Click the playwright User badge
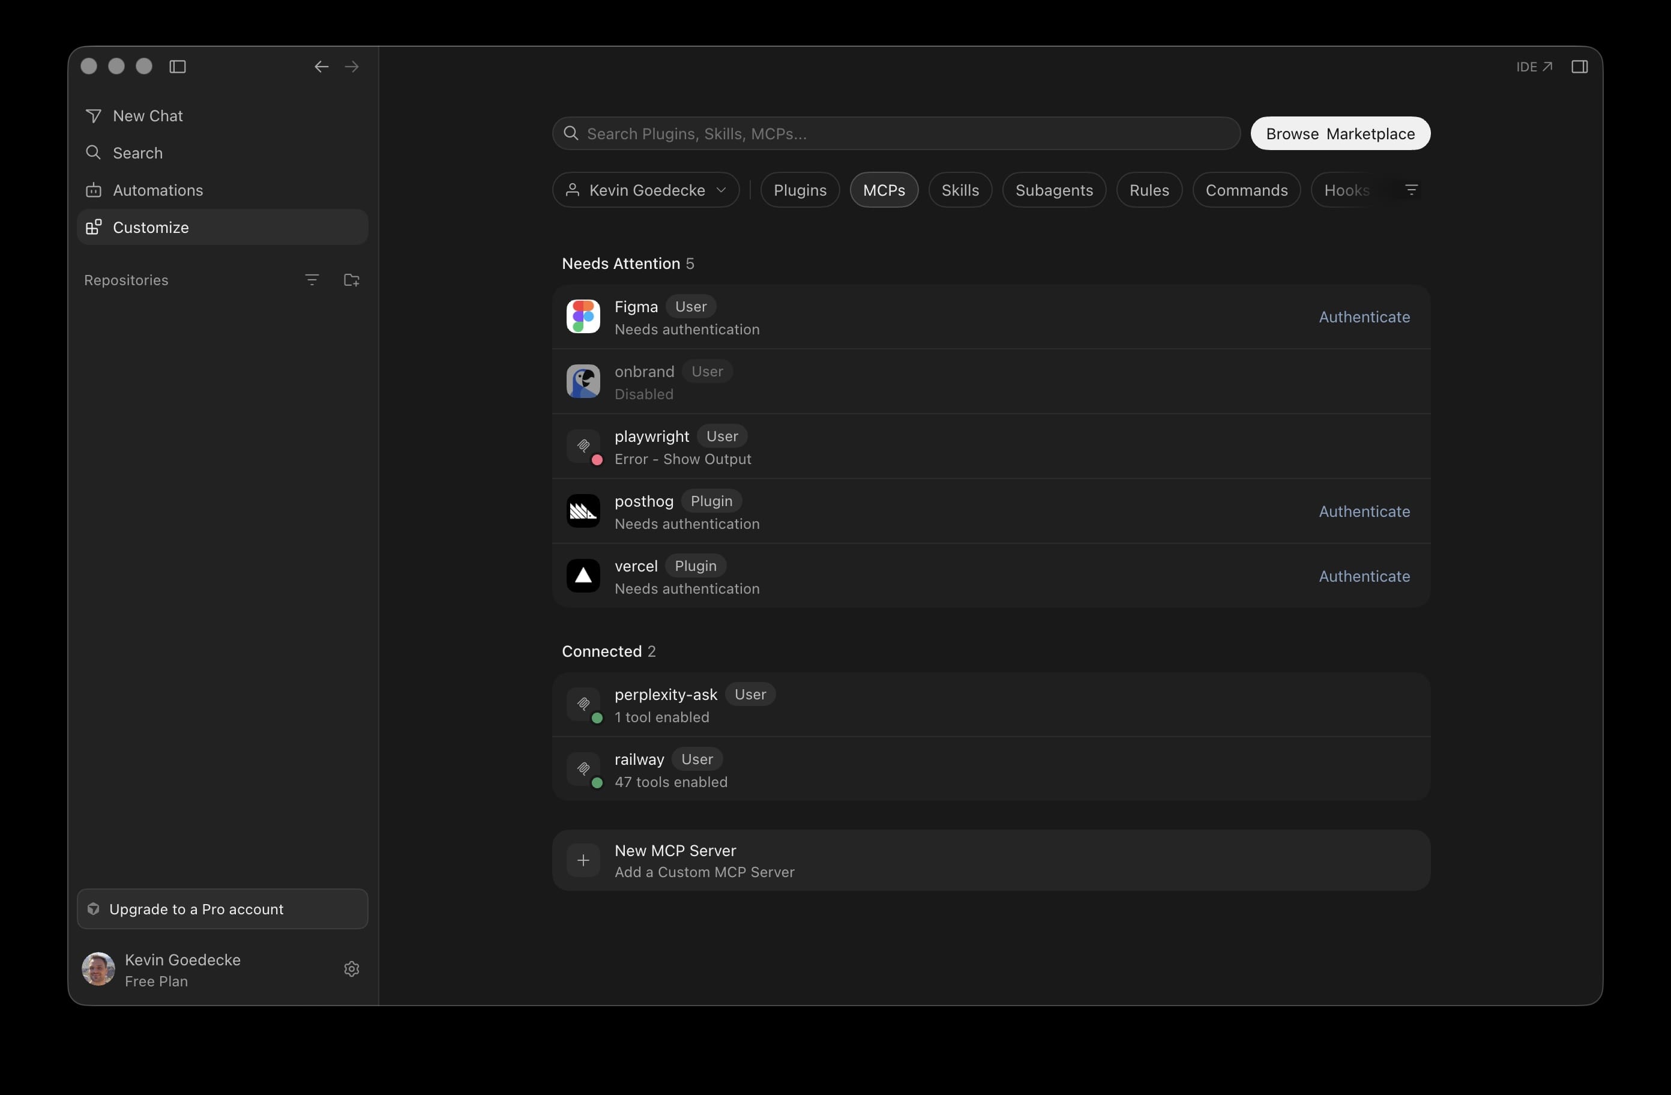Viewport: 1671px width, 1095px height. click(722, 436)
